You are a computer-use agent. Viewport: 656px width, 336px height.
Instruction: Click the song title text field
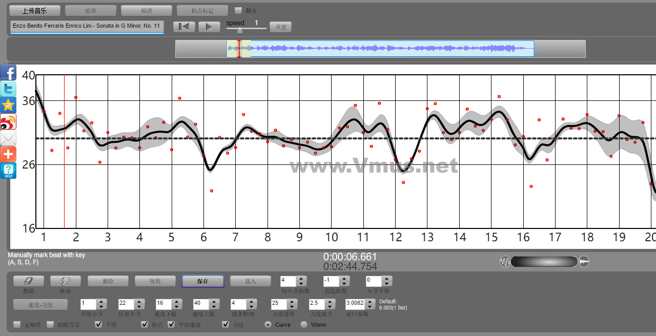[87, 26]
